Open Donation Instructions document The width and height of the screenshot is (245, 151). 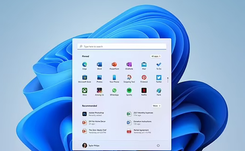coord(139,123)
